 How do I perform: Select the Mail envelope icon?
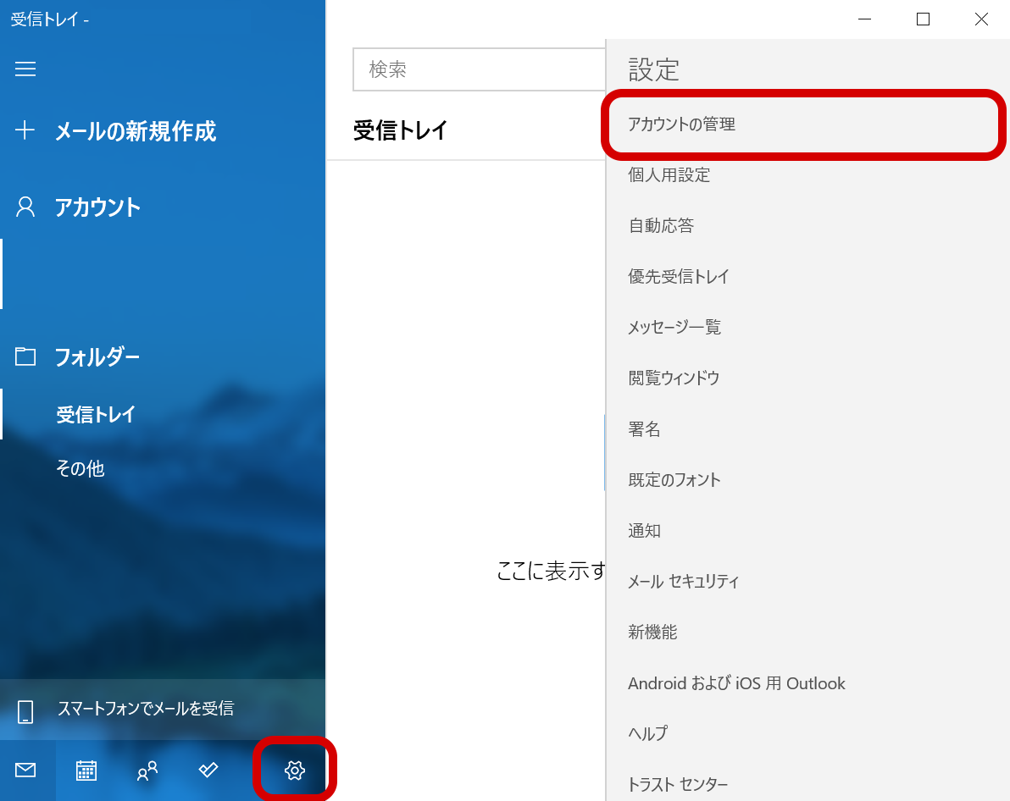point(25,770)
